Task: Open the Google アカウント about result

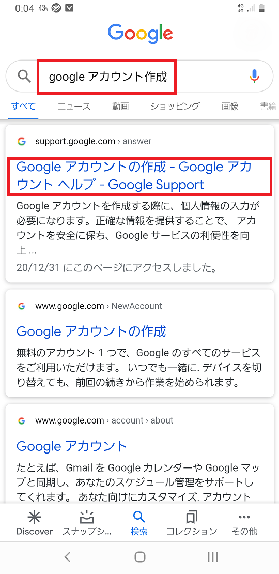Action: click(x=72, y=446)
